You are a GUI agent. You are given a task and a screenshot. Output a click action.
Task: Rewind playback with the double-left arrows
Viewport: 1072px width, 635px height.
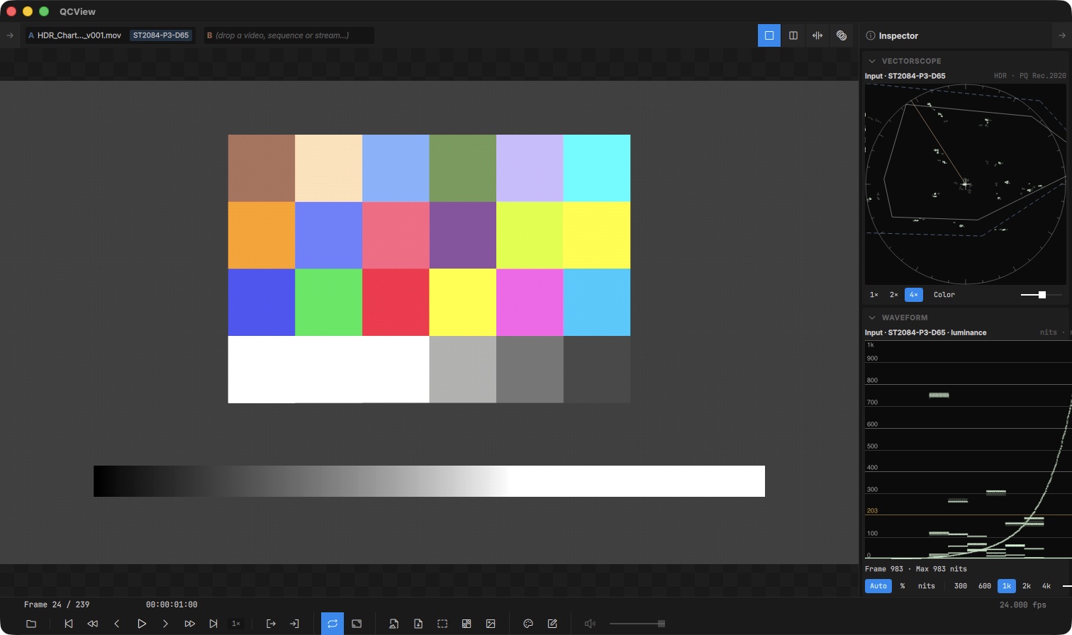[x=93, y=624]
